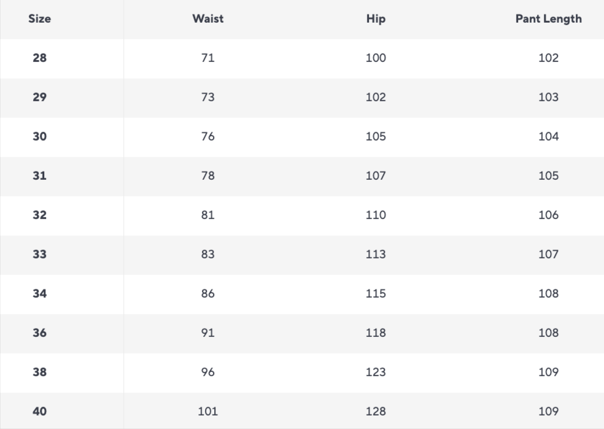Click waist value 71 for size 28
Viewport: 604px width, 429px height.
[x=207, y=58]
